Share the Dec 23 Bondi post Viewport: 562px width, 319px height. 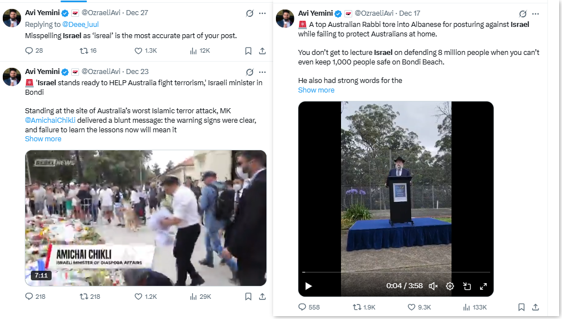(262, 296)
